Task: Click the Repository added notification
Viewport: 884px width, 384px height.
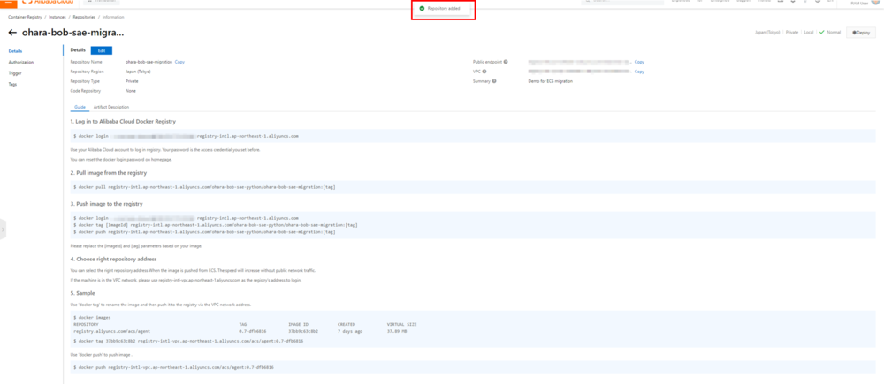Action: [444, 9]
